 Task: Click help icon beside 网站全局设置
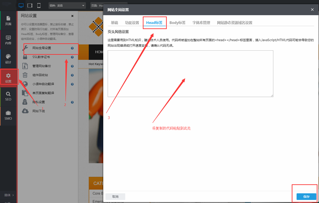coord(72,48)
